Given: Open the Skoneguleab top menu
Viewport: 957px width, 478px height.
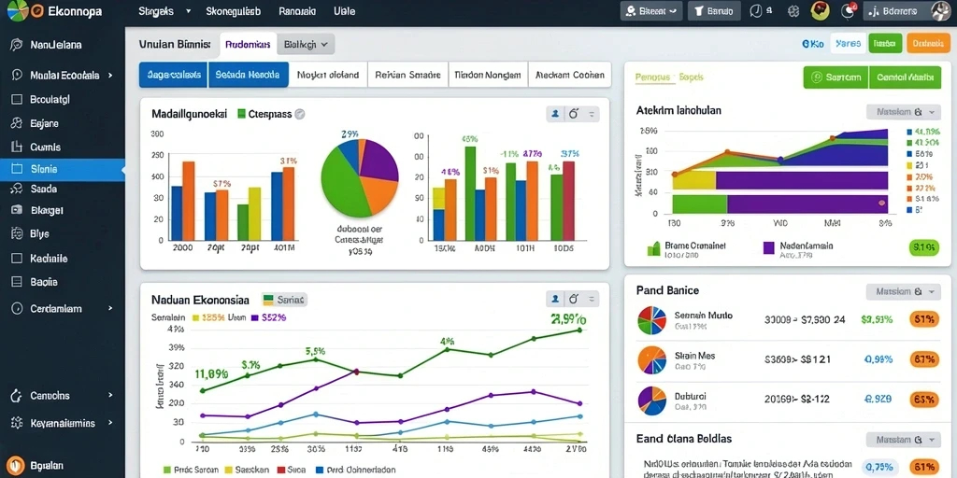Looking at the screenshot, I should (x=233, y=11).
